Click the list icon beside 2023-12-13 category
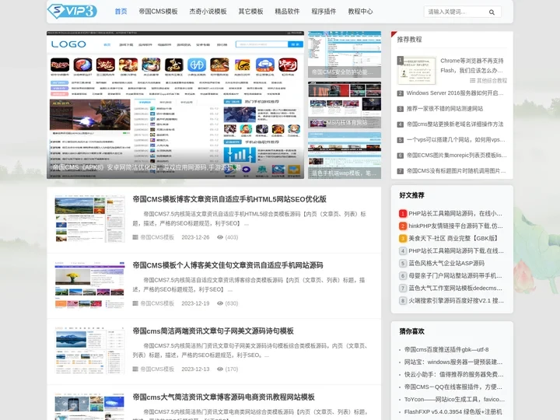This screenshot has width=560, height=420. 135,369
